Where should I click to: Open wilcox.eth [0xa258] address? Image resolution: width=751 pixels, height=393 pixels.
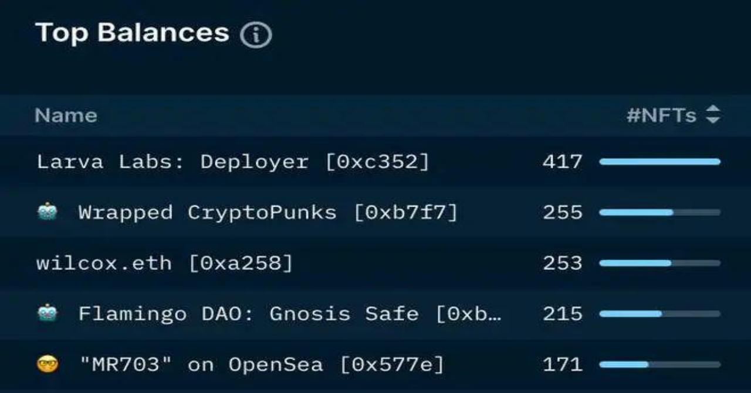[x=164, y=263]
